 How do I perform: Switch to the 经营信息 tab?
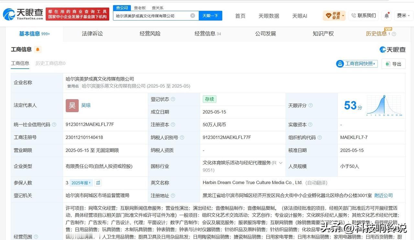[x=208, y=34]
